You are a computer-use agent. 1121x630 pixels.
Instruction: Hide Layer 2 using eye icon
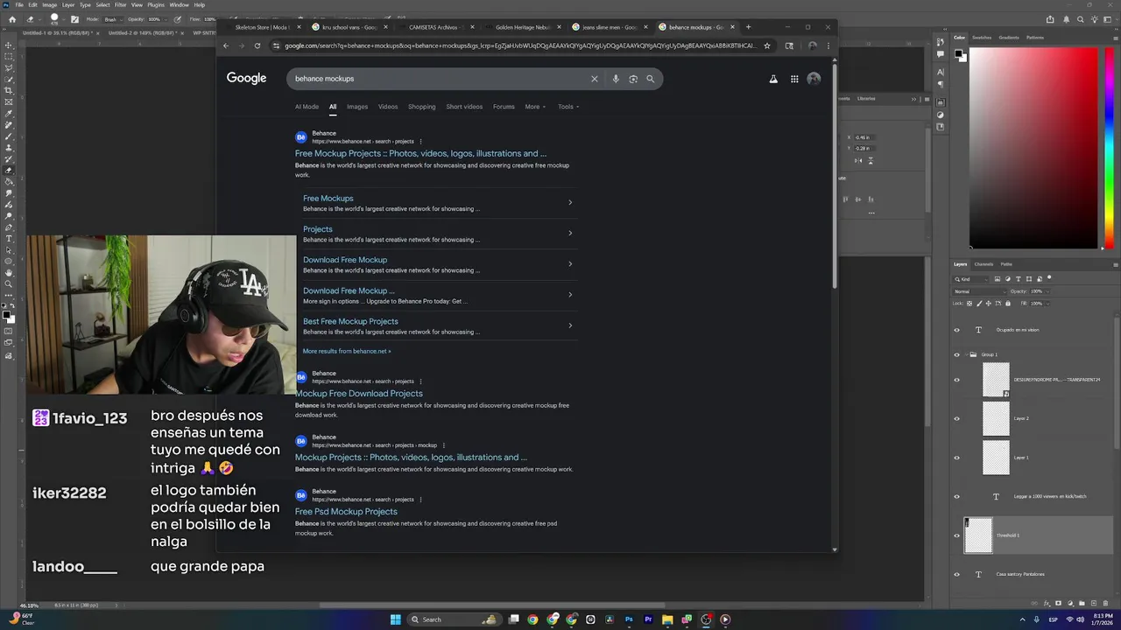(956, 418)
